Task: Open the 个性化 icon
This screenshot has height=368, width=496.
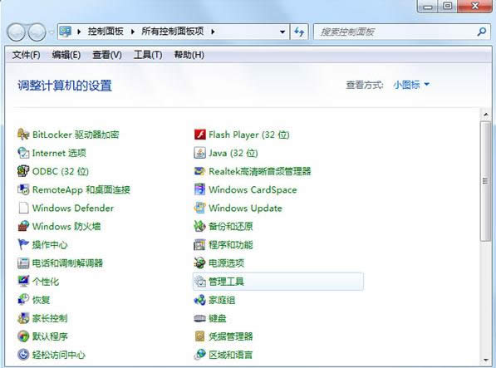Action: (x=23, y=281)
